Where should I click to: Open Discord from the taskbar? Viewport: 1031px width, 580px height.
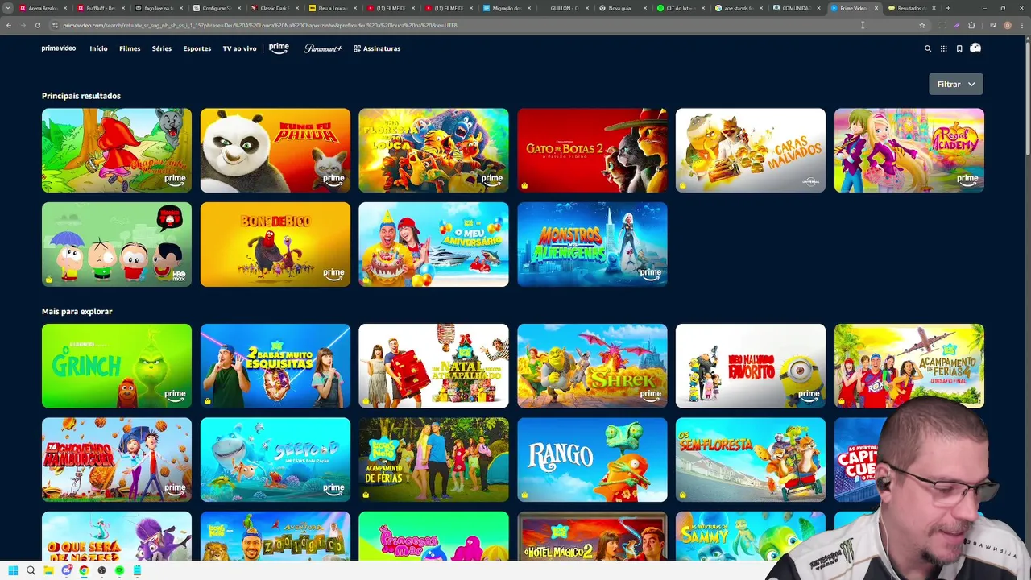tap(66, 570)
